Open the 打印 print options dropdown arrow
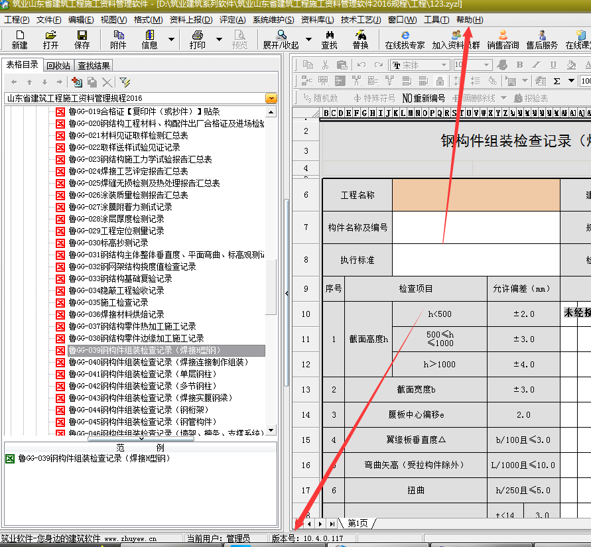Screen dimensions: 591x547 coord(220,39)
